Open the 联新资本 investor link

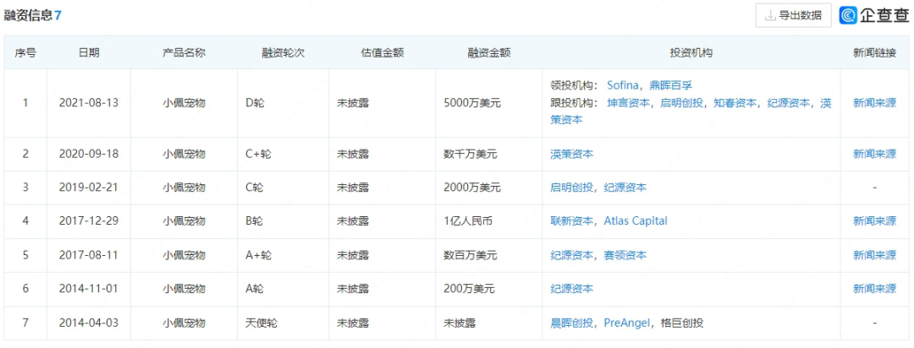point(571,221)
